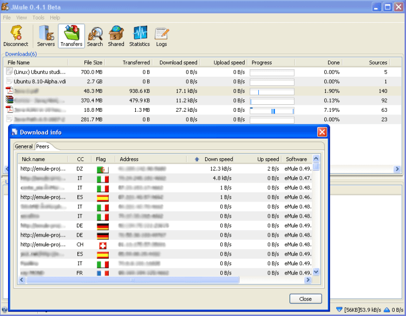Select the Ubuntu 8.10-Alpha.vdi download row

click(x=202, y=82)
